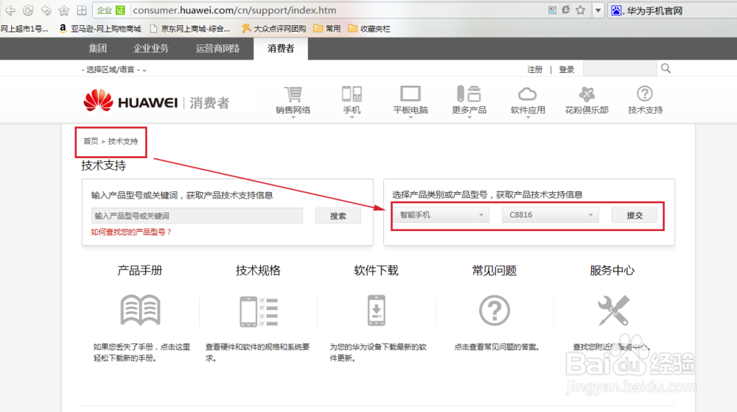
Task: Open 销售网络 cart icon menu
Action: [293, 100]
